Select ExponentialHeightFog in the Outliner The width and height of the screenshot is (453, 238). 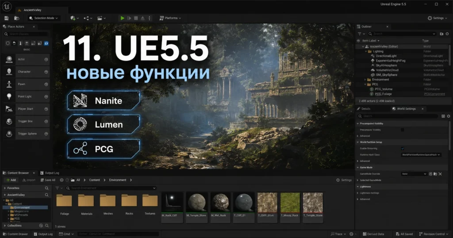[390, 61]
